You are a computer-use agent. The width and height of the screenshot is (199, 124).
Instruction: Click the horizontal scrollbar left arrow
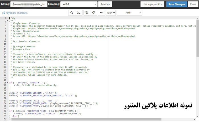[10, 119]
